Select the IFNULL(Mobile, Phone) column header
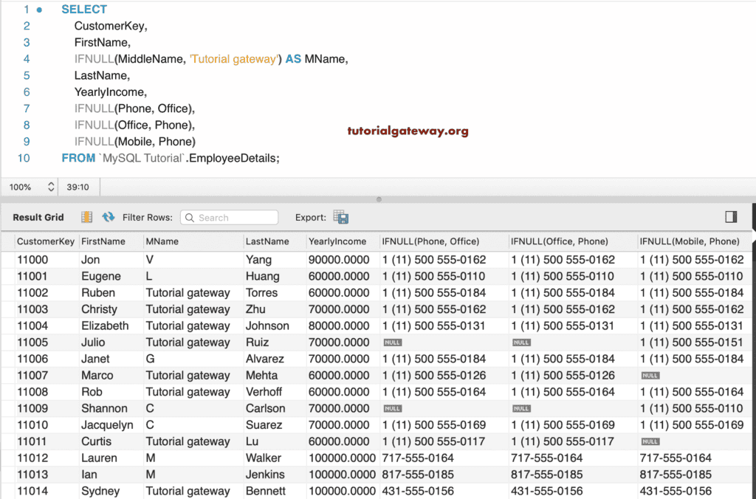 (x=690, y=241)
